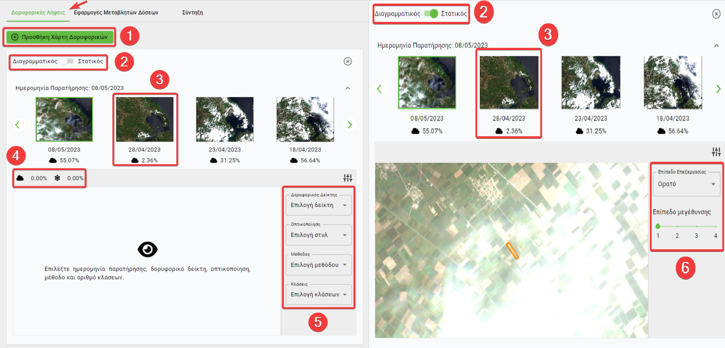Open the Σύνταξη tab
Viewport: 725px width, 348px height.
pos(192,13)
